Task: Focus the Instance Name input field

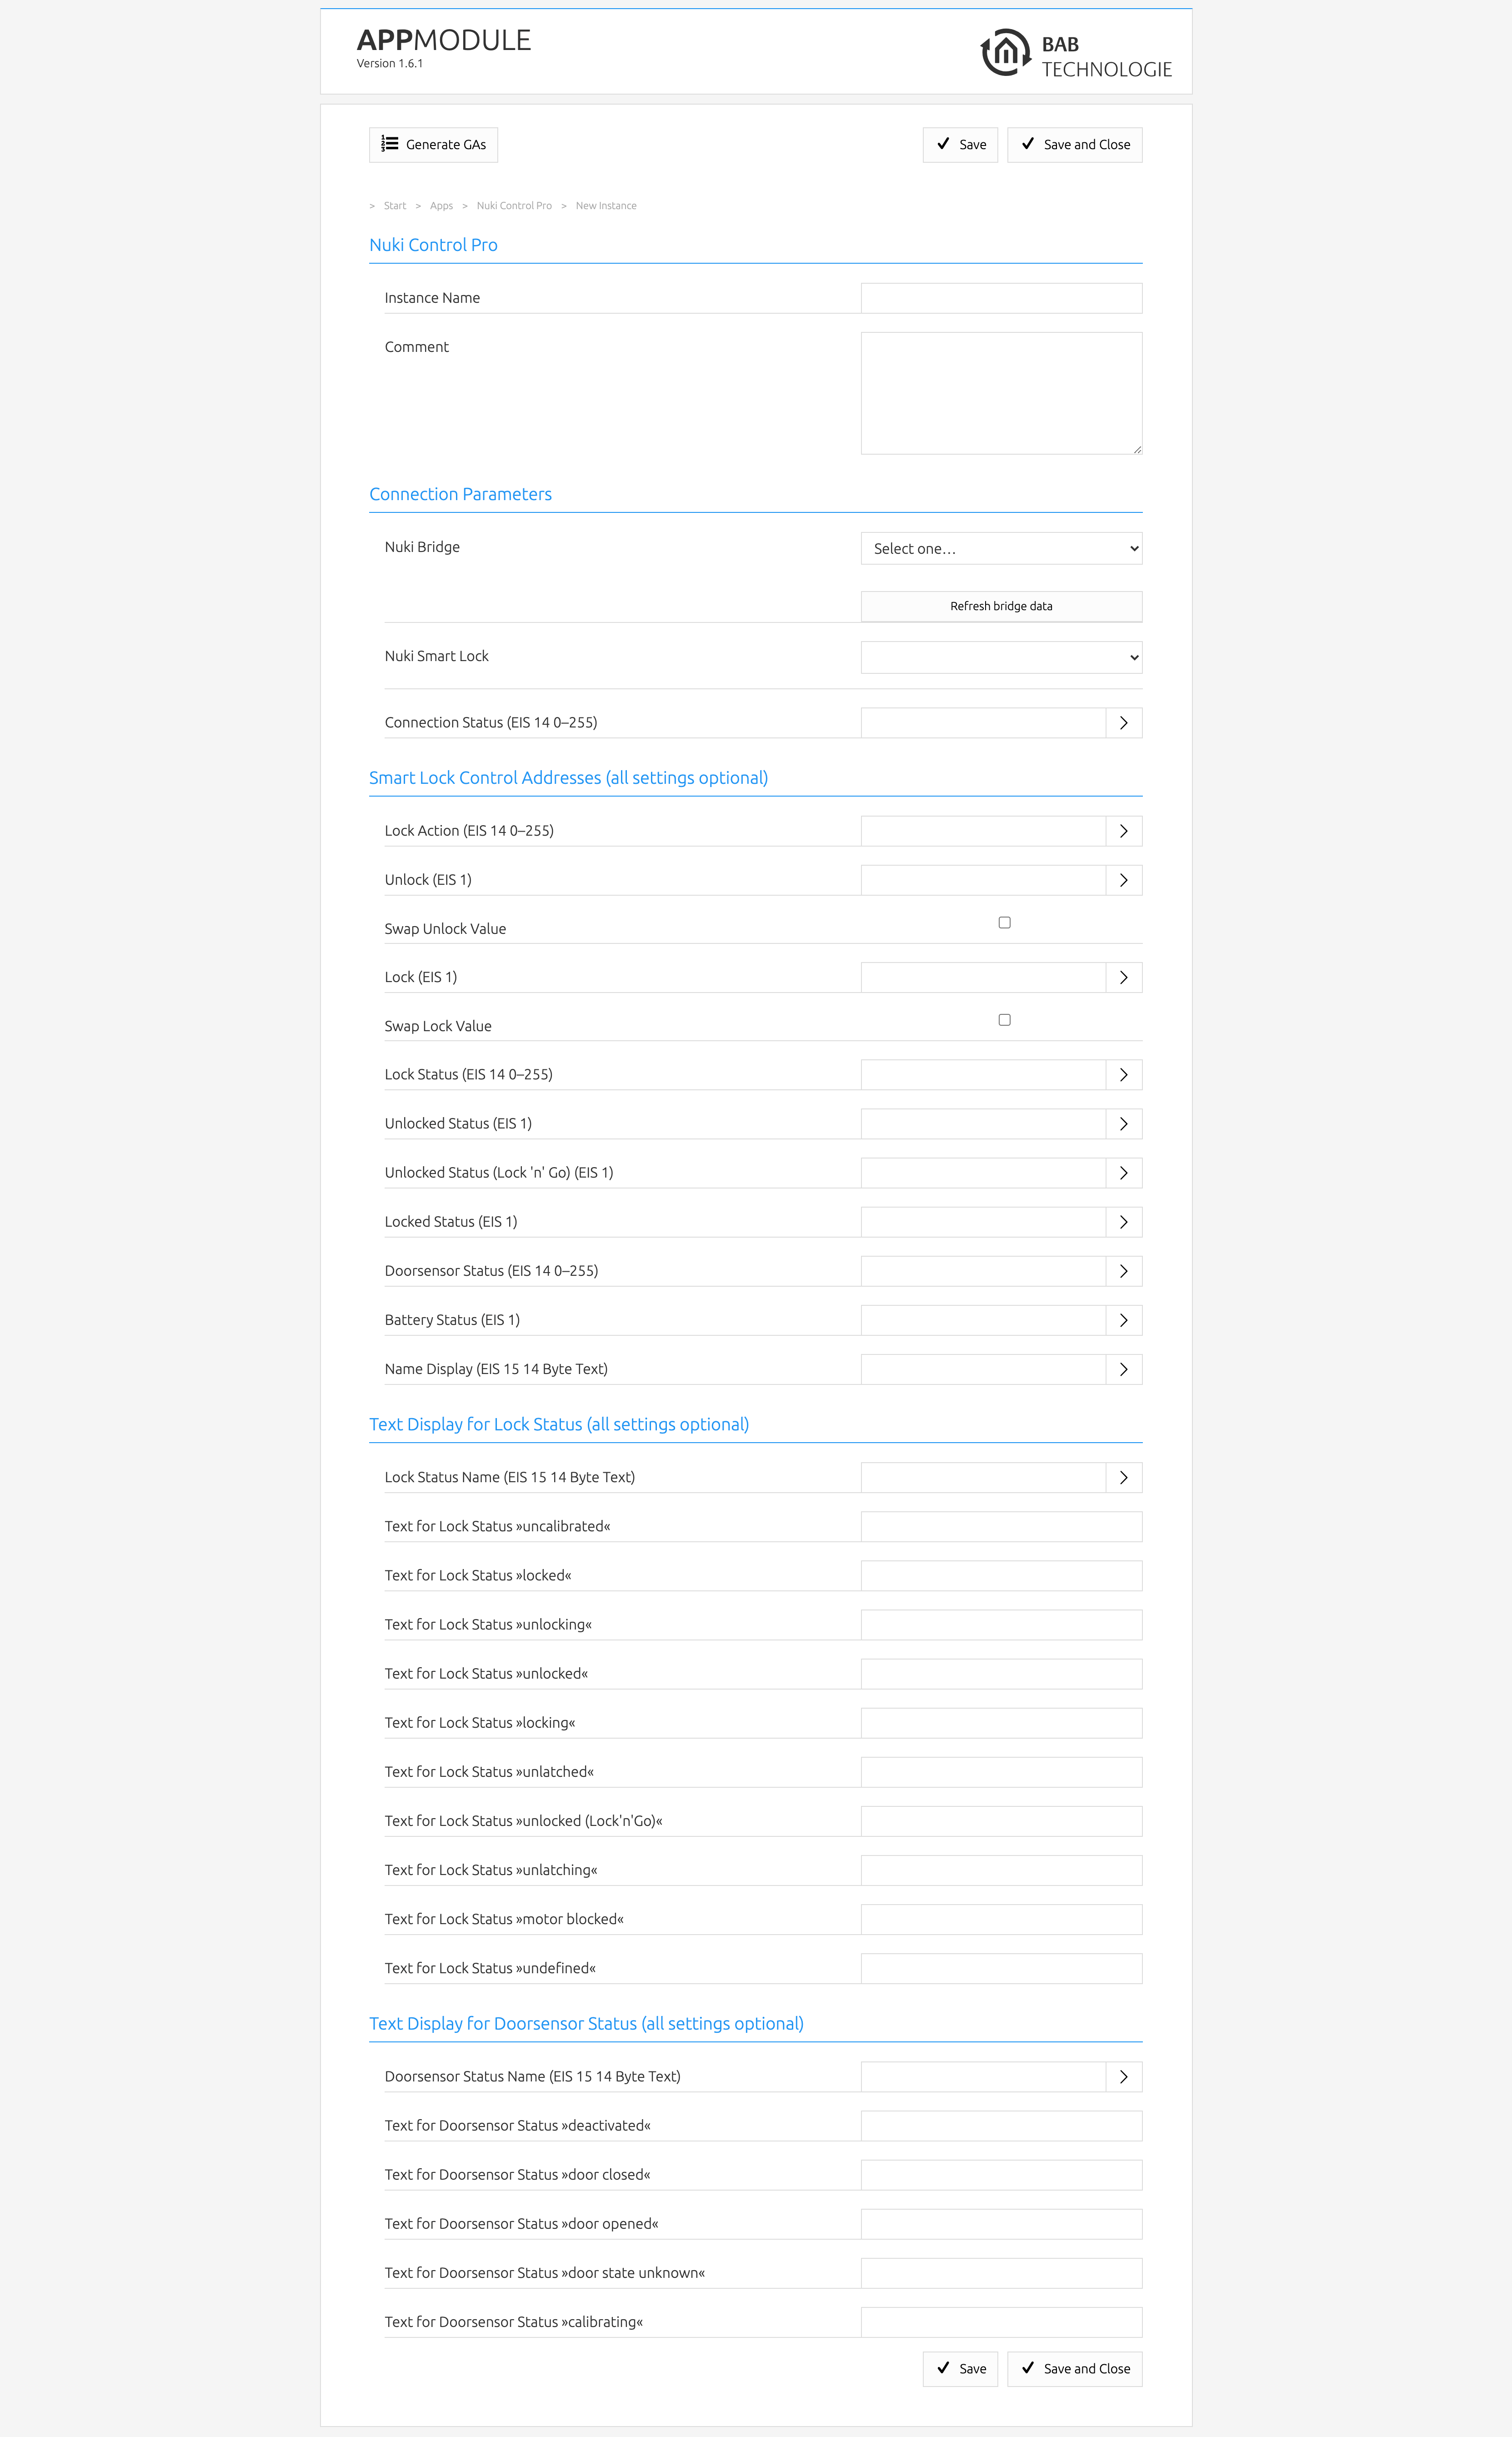Action: [1001, 298]
